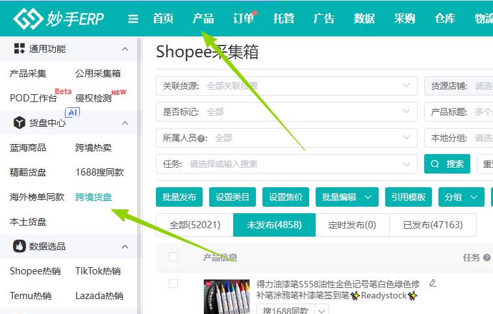Open the 采购 top menu
This screenshot has width=493, height=314.
click(404, 19)
